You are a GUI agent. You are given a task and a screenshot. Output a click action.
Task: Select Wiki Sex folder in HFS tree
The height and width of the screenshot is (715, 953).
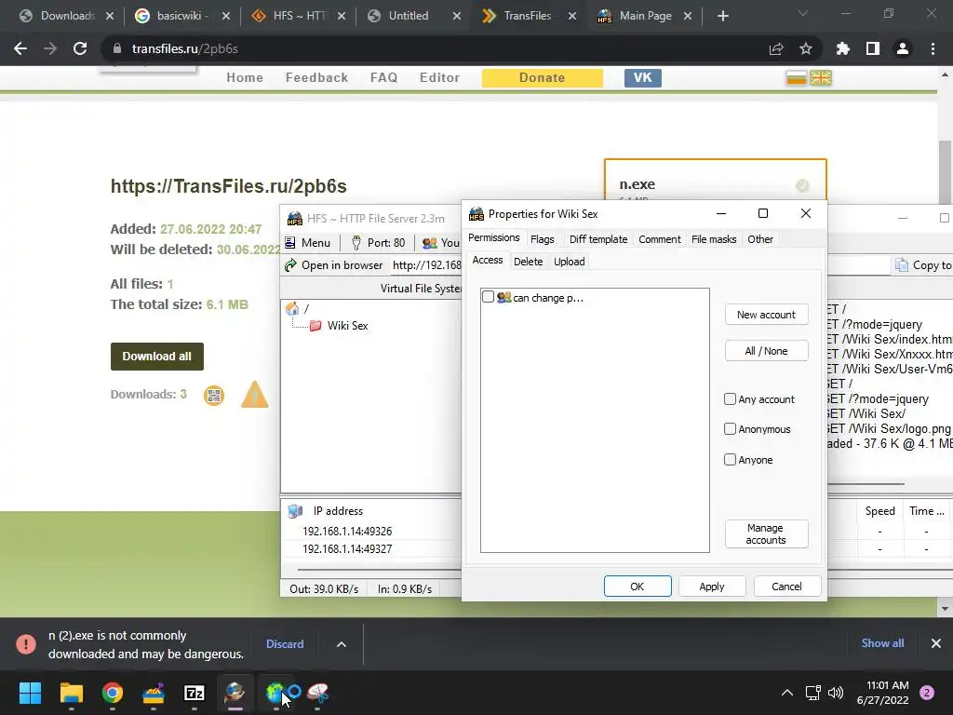pyautogui.click(x=347, y=325)
